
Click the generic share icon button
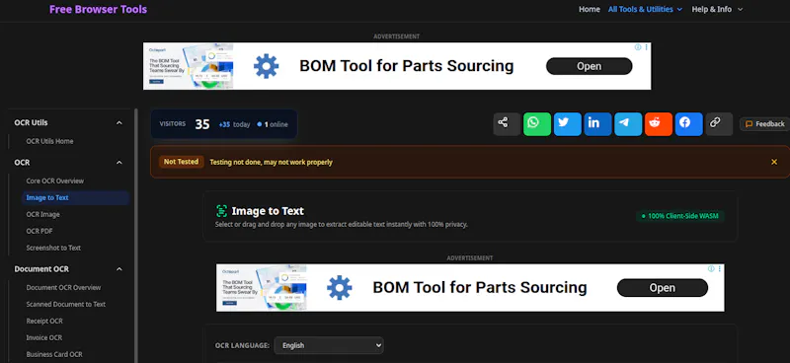tap(507, 124)
